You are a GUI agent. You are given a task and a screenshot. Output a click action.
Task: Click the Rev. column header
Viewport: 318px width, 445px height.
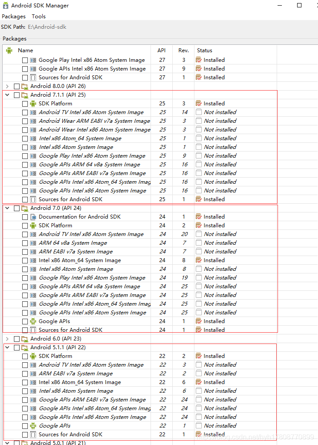tap(184, 50)
